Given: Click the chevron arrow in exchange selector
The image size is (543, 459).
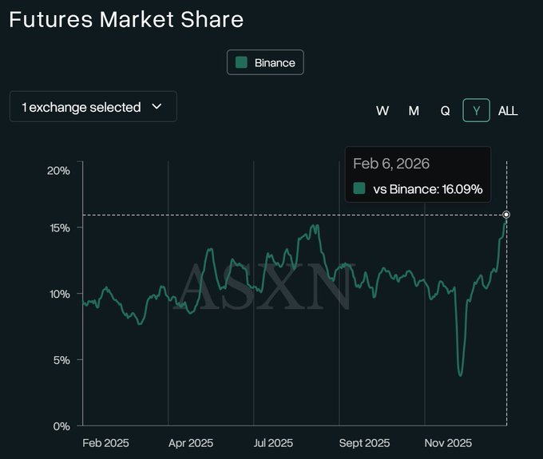Looking at the screenshot, I should pos(157,107).
